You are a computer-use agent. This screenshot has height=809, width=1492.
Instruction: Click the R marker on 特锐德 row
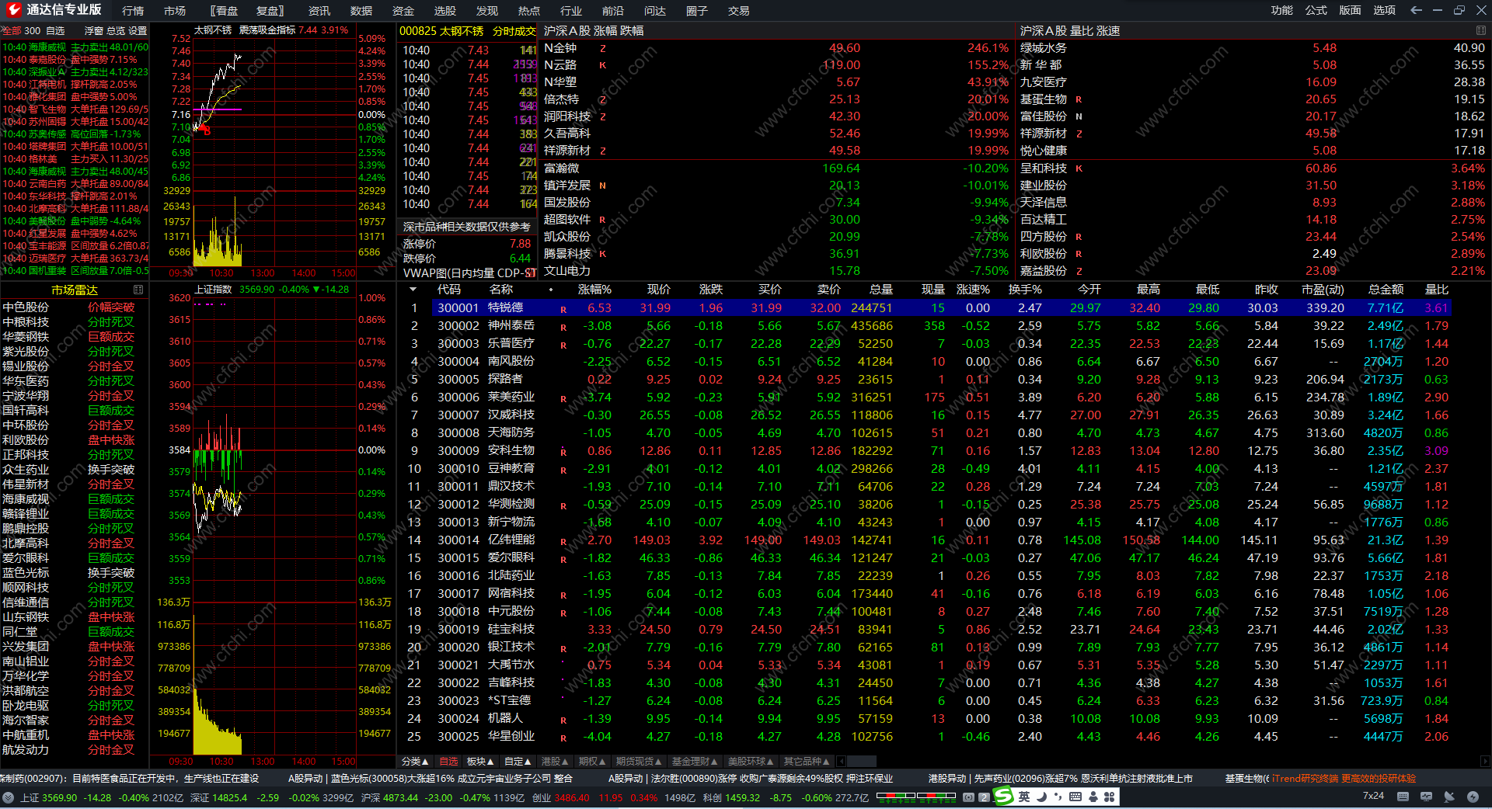[563, 310]
